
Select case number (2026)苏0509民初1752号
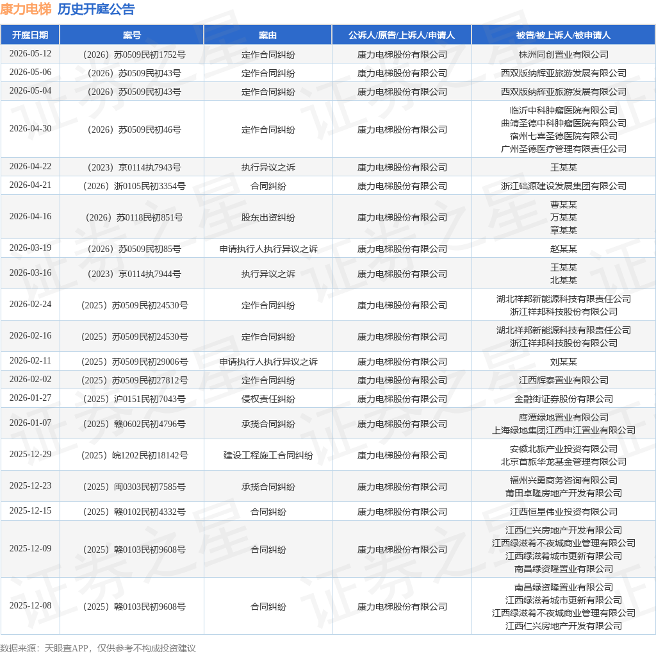click(135, 55)
